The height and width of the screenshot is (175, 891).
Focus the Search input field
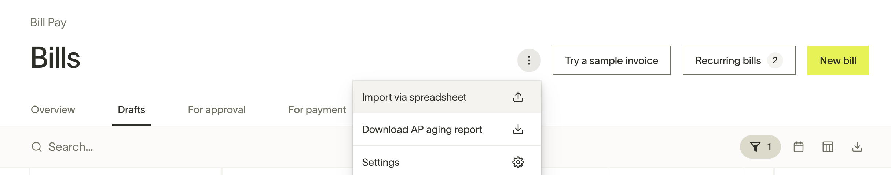pyautogui.click(x=191, y=147)
